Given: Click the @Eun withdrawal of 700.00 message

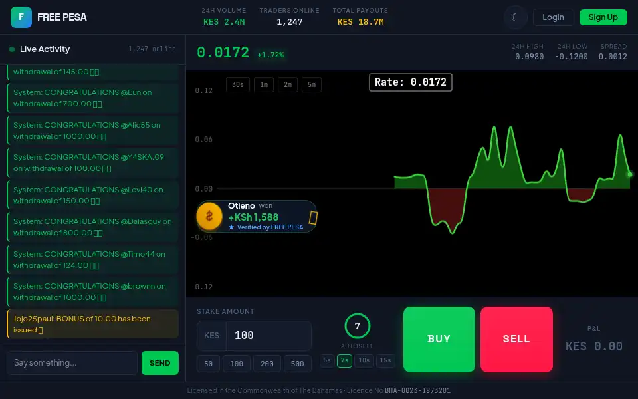Looking at the screenshot, I should (93, 98).
